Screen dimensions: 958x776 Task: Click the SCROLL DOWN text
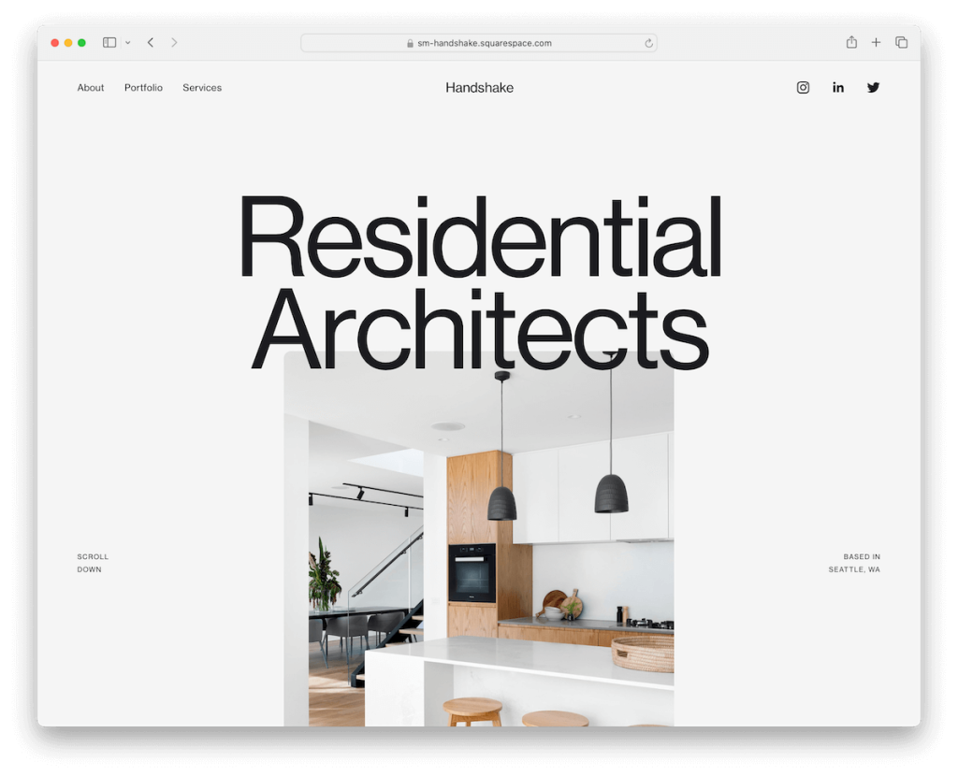point(93,563)
